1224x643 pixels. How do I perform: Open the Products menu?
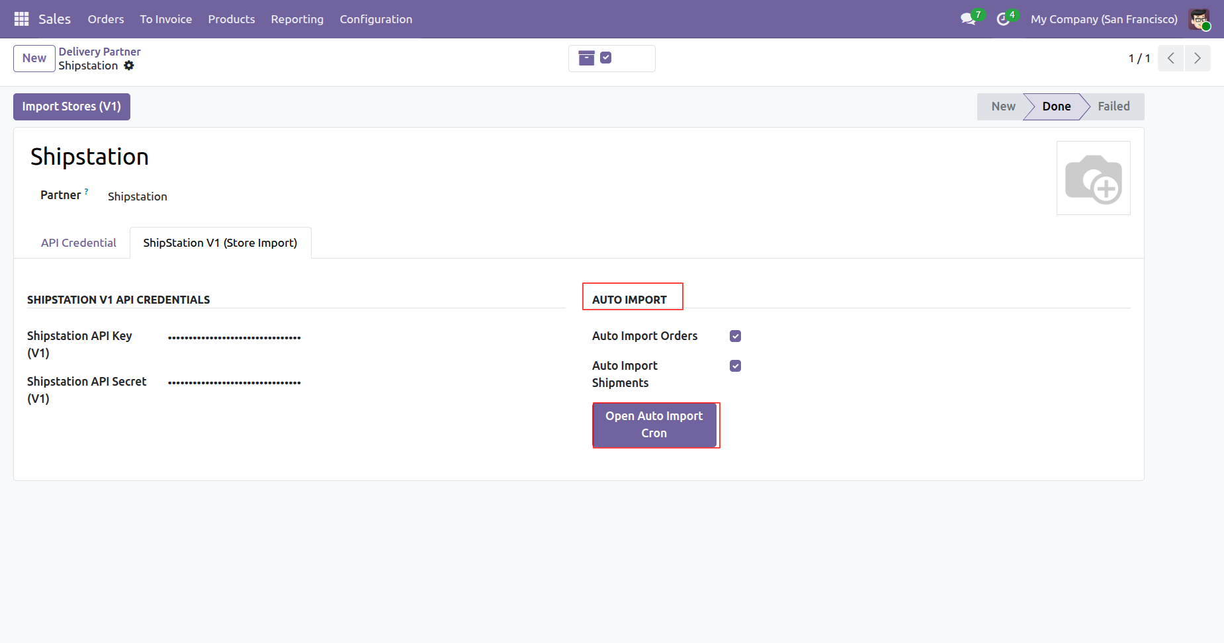(x=232, y=19)
